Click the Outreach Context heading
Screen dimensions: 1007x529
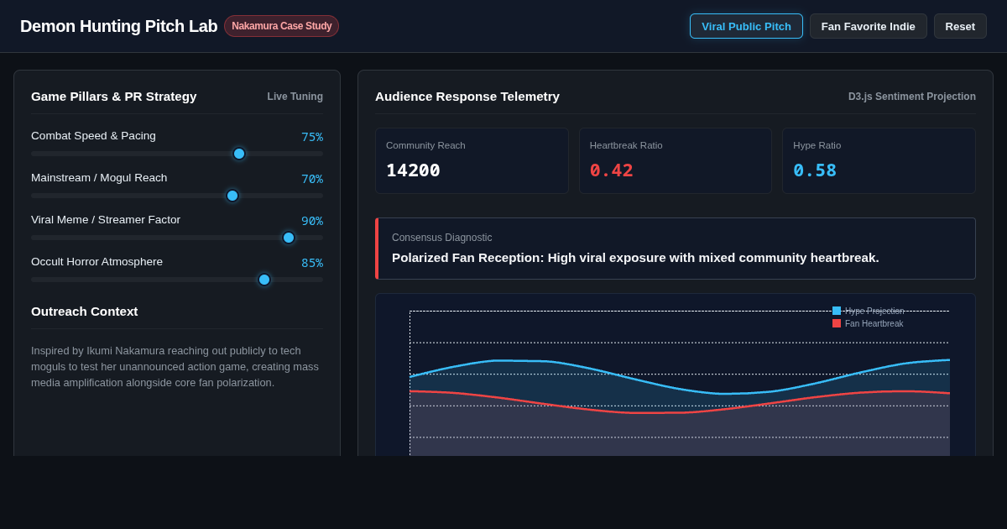coord(85,312)
